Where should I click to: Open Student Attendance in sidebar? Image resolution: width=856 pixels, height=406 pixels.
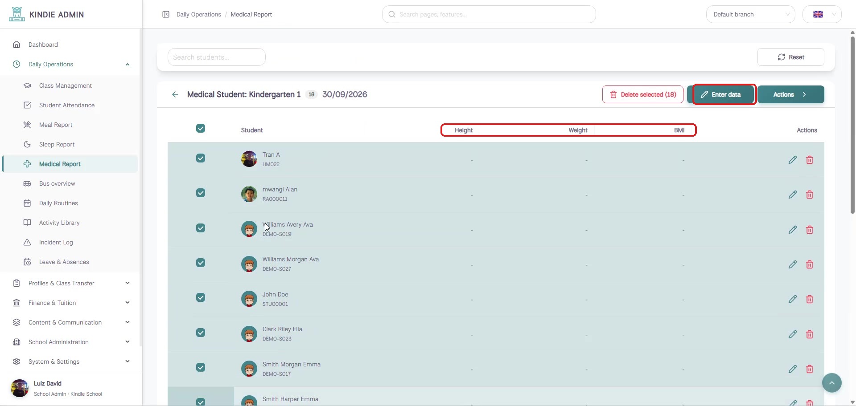tap(70, 105)
